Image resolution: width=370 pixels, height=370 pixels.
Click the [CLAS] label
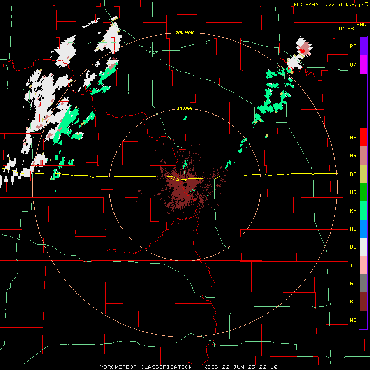pos(347,28)
